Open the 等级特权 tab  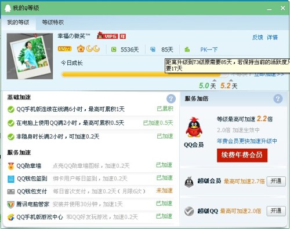(x=53, y=23)
